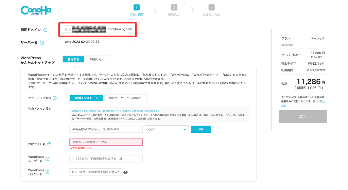This screenshot has width=348, height=190.
Task: Choose 他社サーバーからの移行 setup method
Action: [125, 98]
